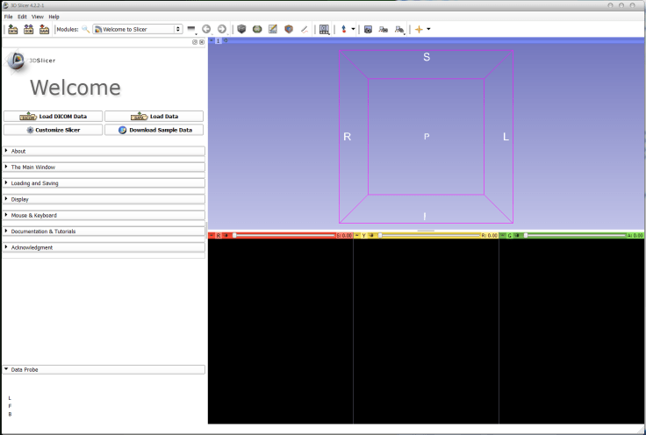The image size is (646, 435).
Task: Open the Welcome to Slicer modules combo box
Action: (138, 29)
